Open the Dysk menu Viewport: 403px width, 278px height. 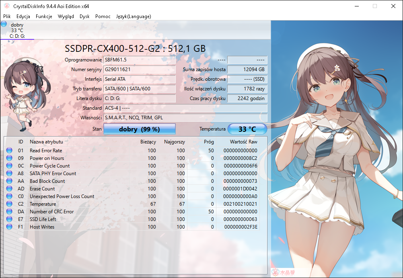(84, 16)
